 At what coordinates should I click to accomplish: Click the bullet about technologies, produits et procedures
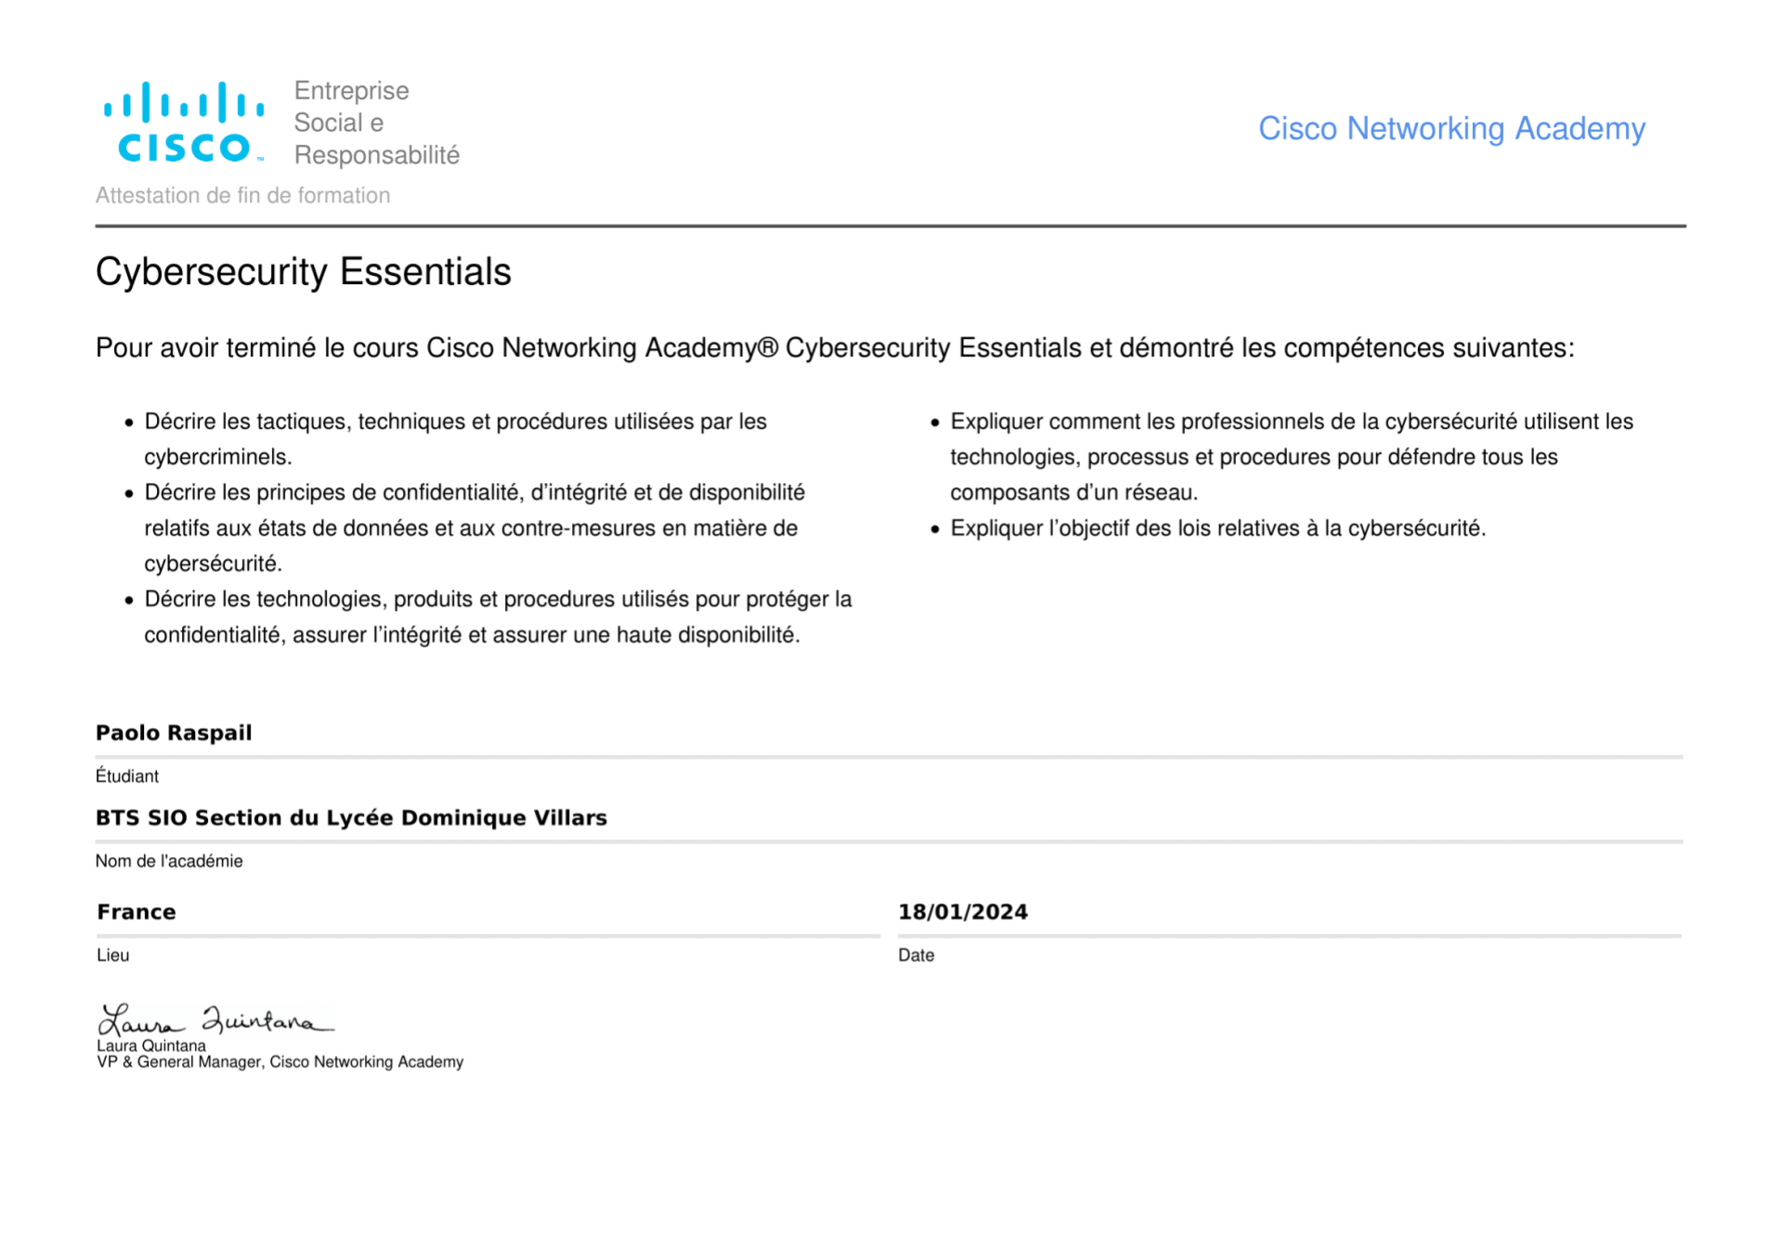(x=497, y=617)
